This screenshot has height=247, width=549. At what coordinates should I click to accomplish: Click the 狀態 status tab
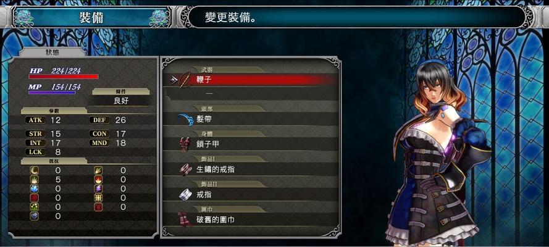point(54,53)
